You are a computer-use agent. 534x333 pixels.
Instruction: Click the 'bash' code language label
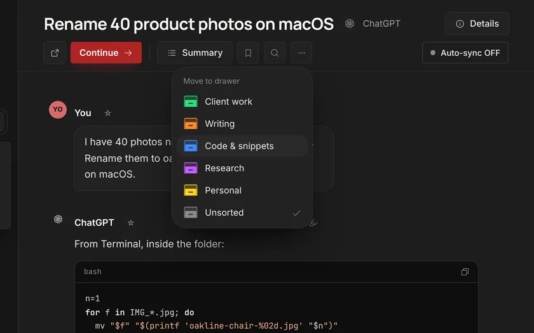pos(93,271)
